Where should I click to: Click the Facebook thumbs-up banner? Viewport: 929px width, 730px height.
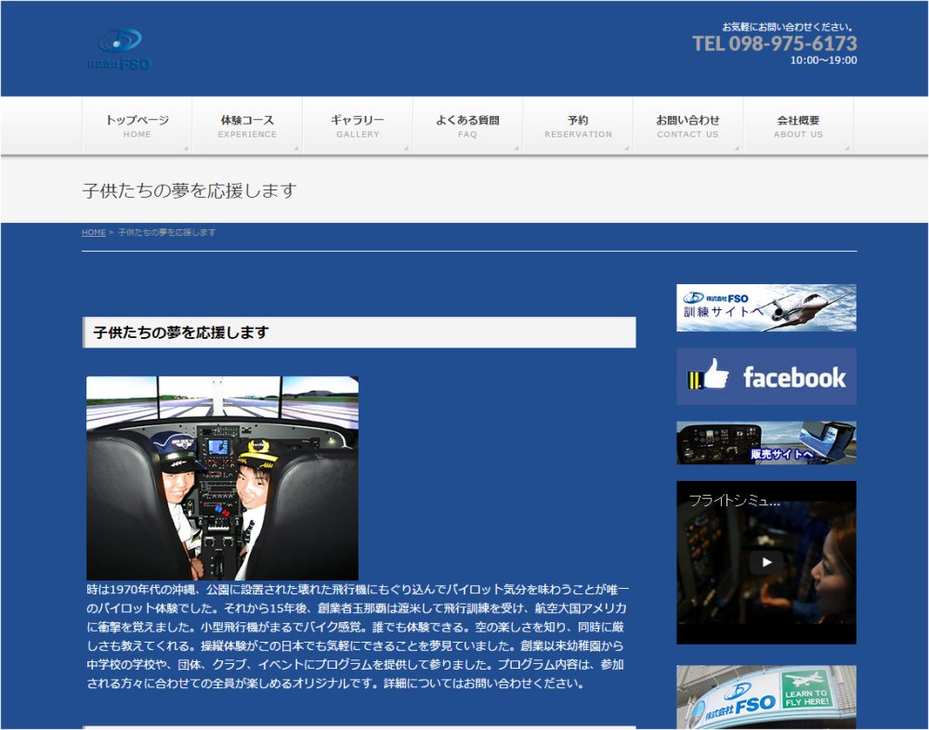point(765,376)
